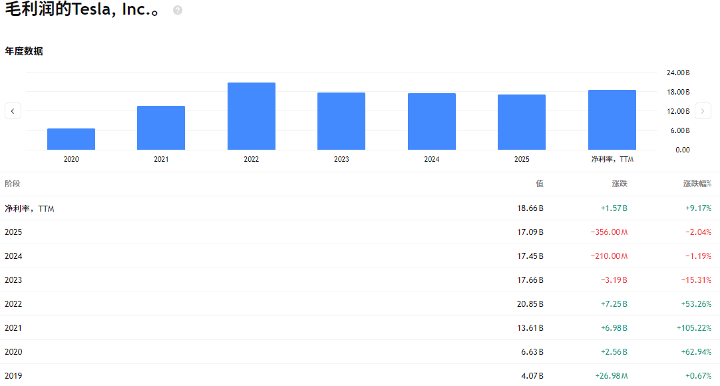
Task: Click the 17.09 B value cell
Action: (530, 232)
